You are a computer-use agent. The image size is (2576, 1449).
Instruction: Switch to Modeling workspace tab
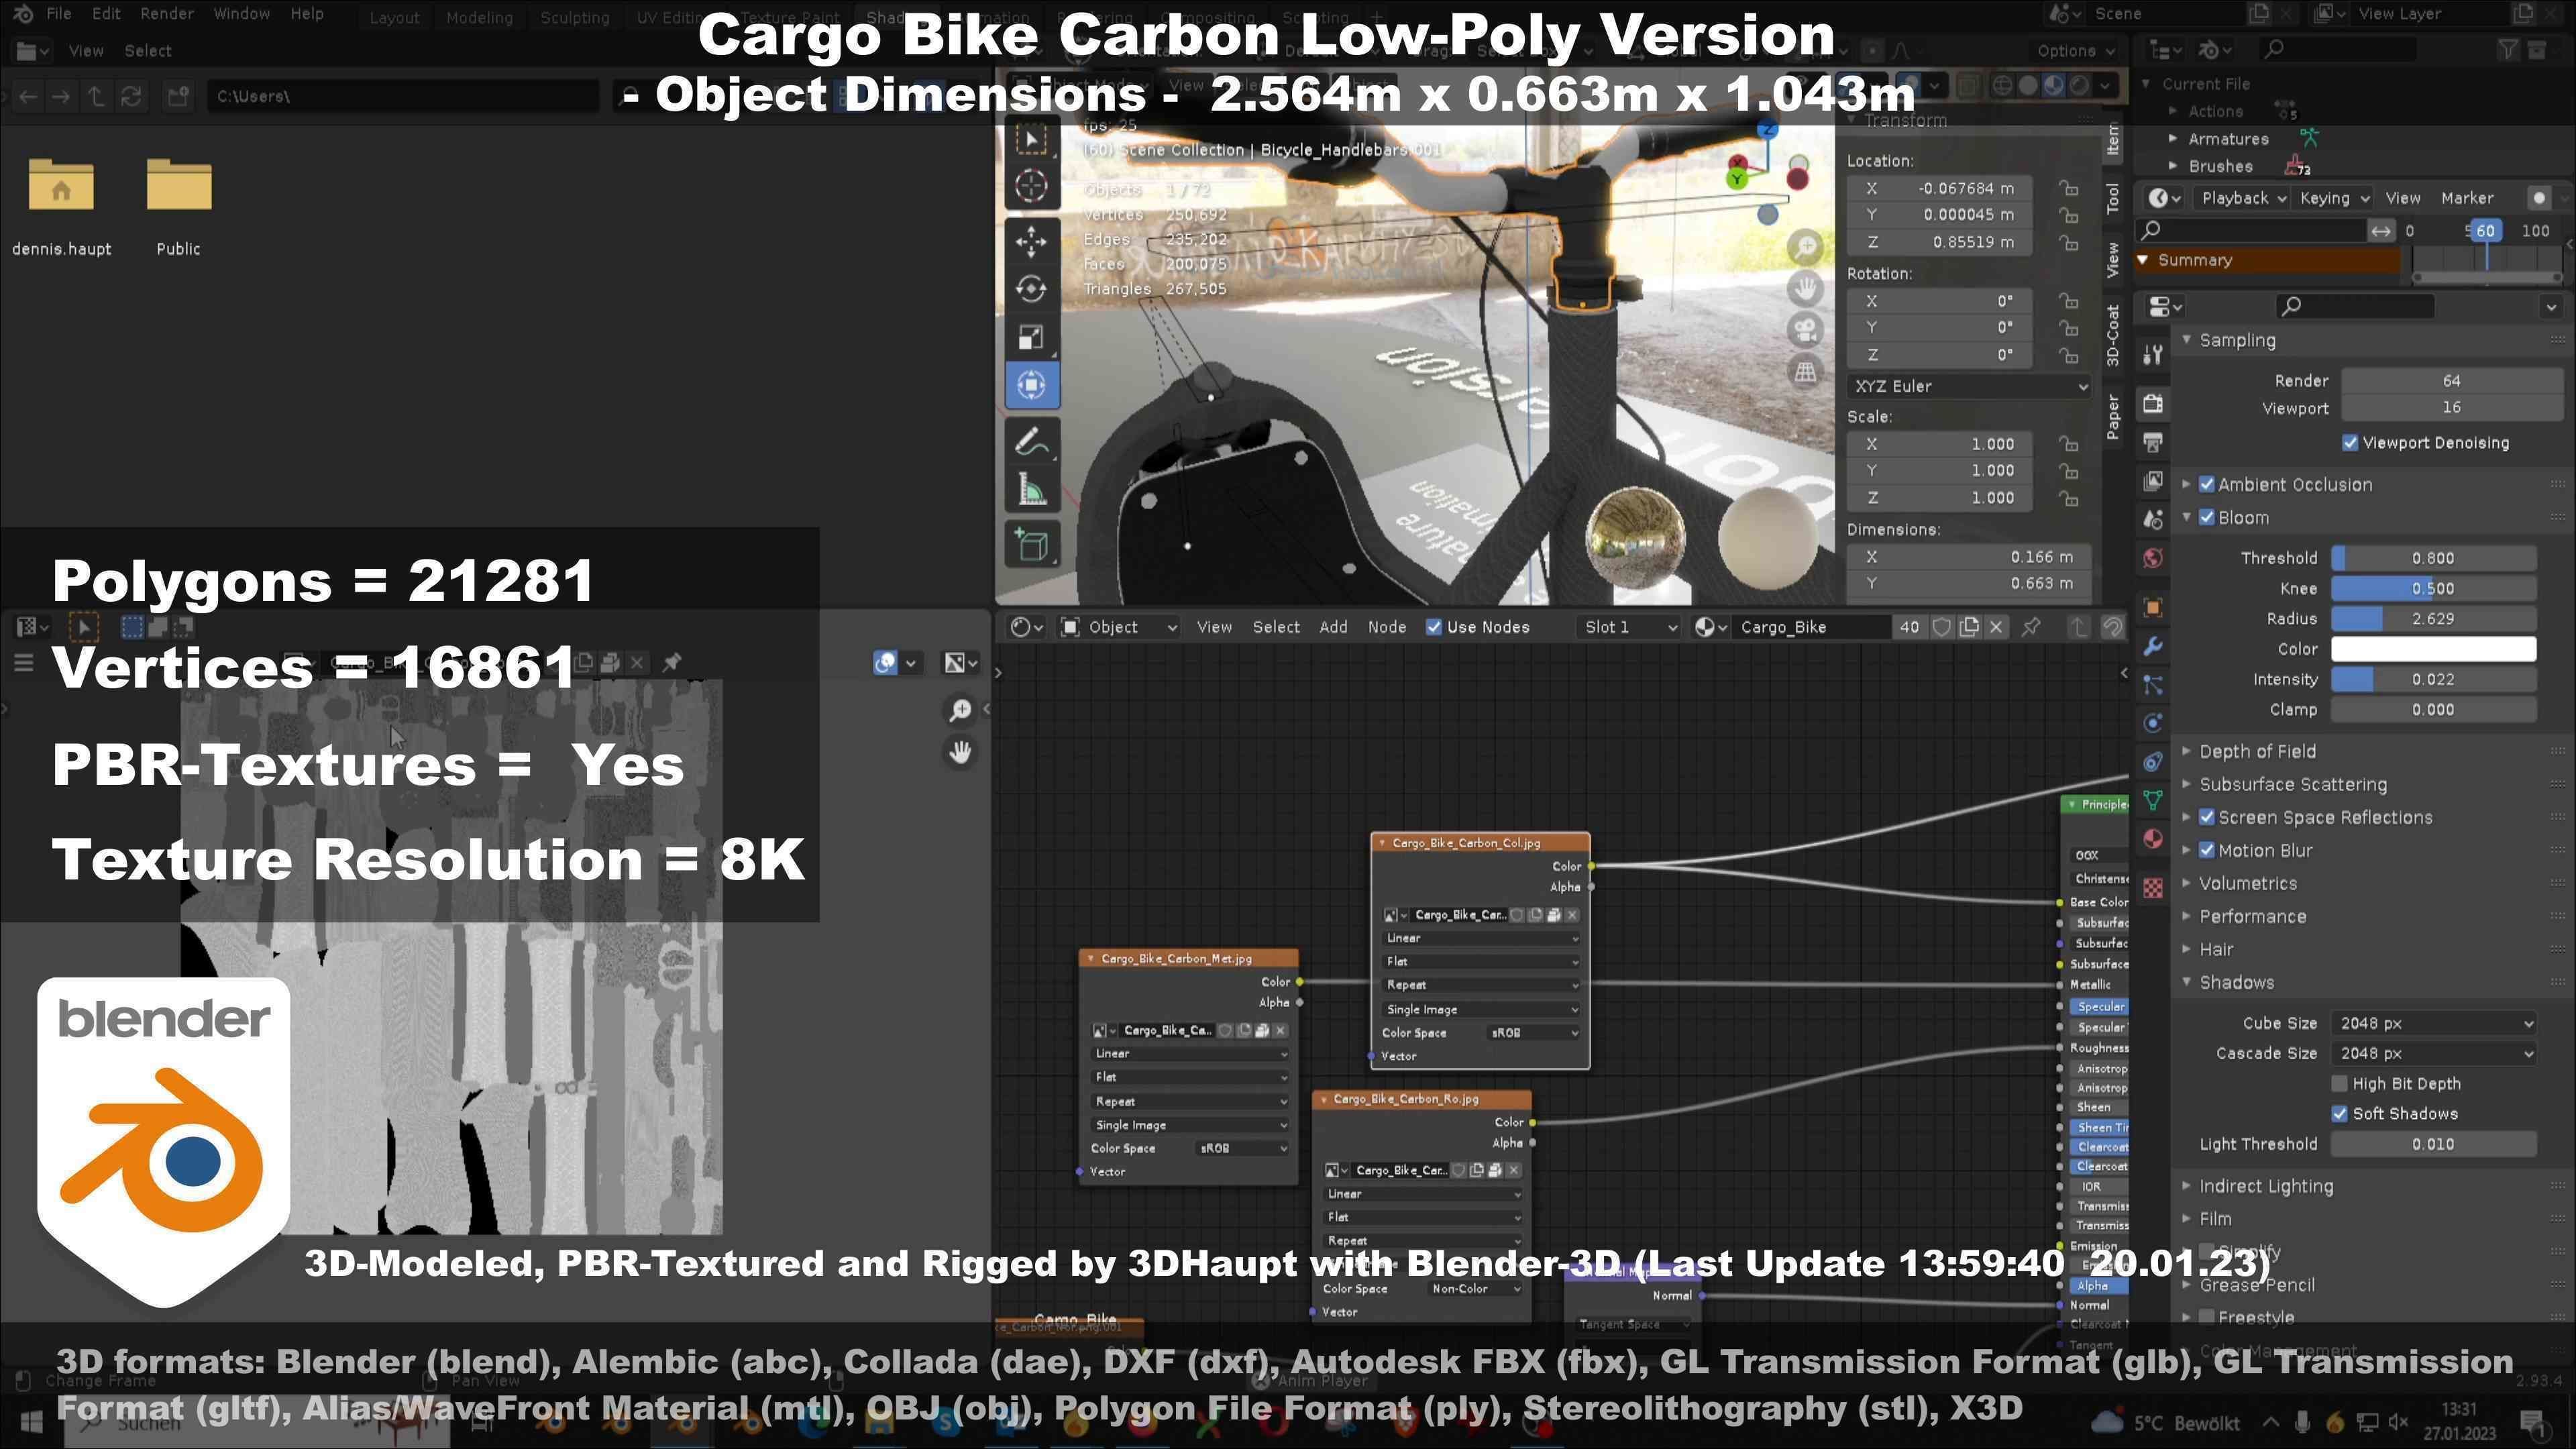click(479, 18)
